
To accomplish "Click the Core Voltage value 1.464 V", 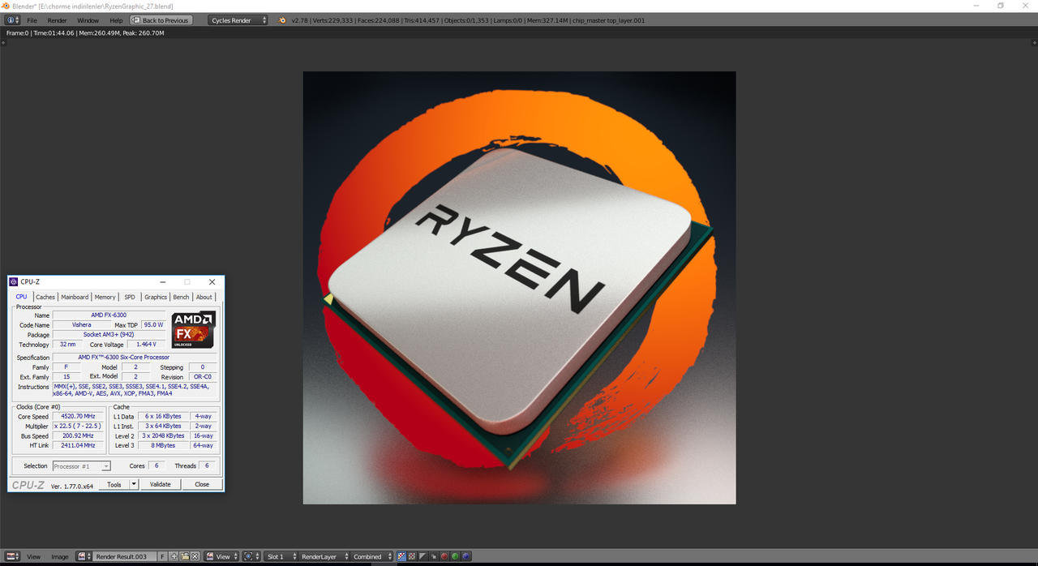I will [146, 345].
